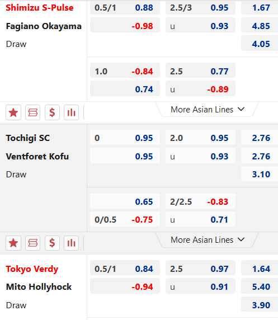Open statistics bar chart icon under Tochigi SC match
Image resolution: width=278 pixels, height=320 pixels.
(x=71, y=243)
